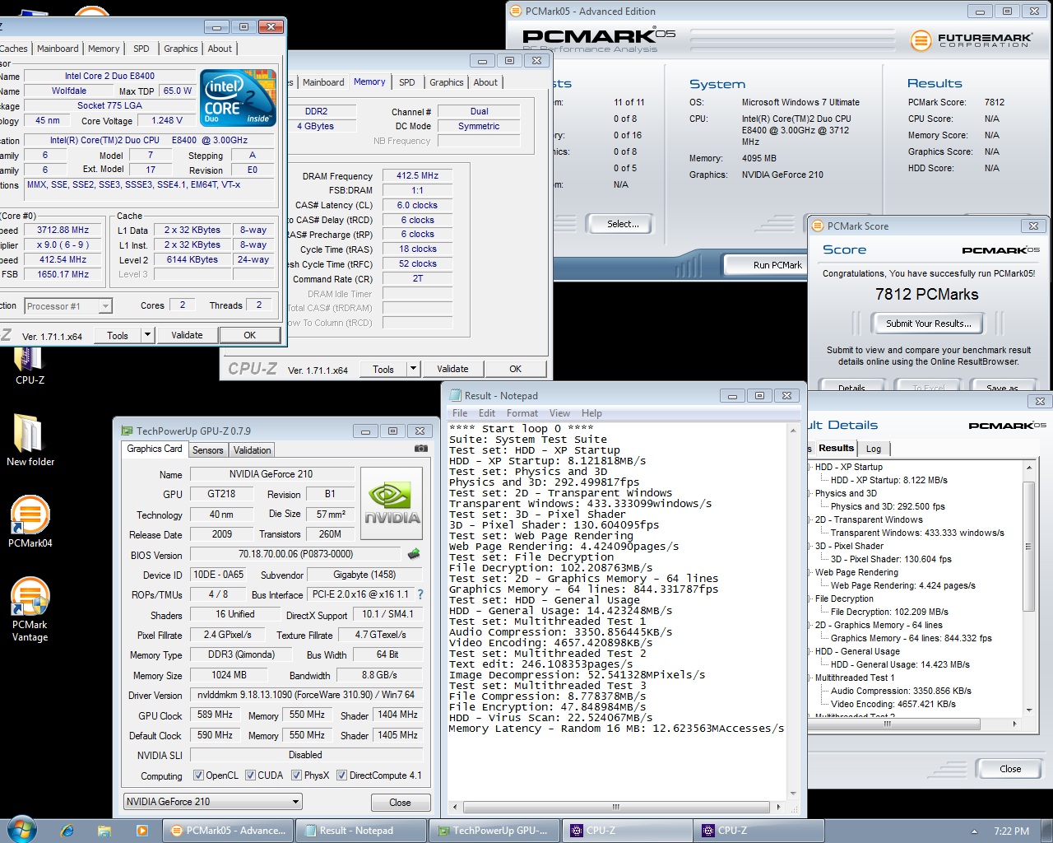Click the Futuremark Corporation logo
This screenshot has width=1053, height=843.
pyautogui.click(x=972, y=40)
